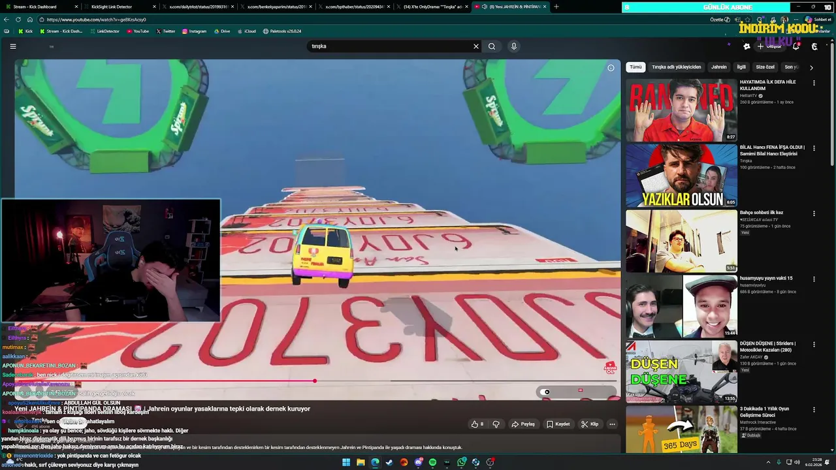
Task: Open menu for BİLAL Hancı video
Action: tap(814, 148)
